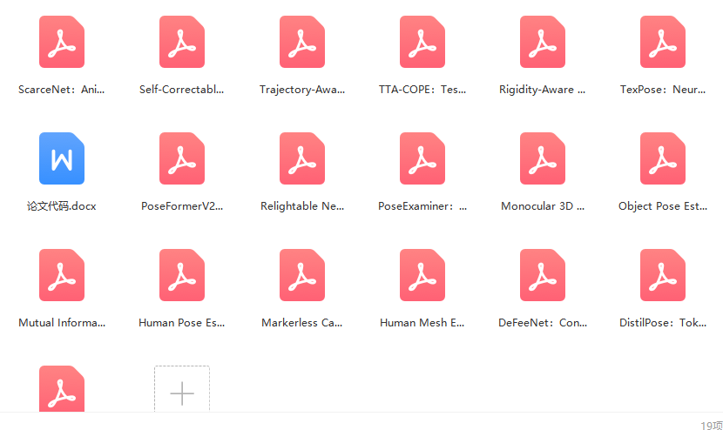Open the Self-Correctabl... PDF icon
This screenshot has width=723, height=430.
[182, 42]
